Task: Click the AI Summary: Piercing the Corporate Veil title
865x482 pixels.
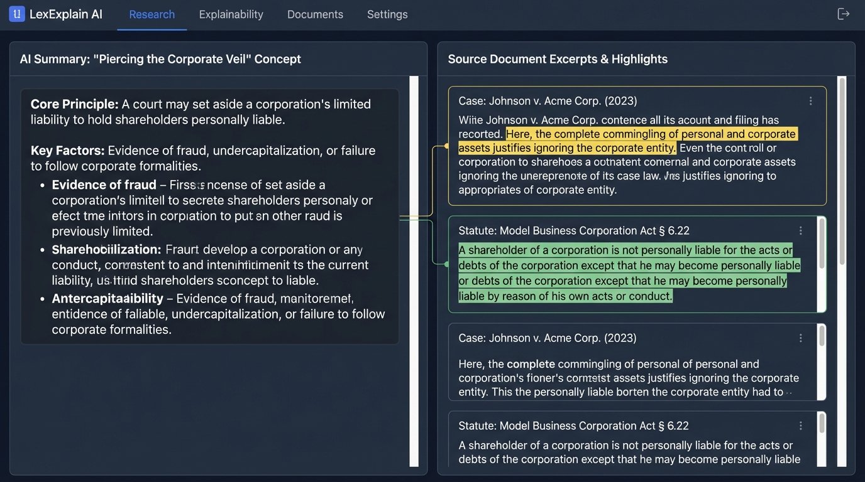Action: point(160,59)
